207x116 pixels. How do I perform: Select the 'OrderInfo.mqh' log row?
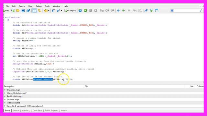click(x=103, y=90)
